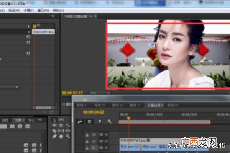Click the Effect Controls playhead marker
The image size is (230, 153).
click(34, 26)
